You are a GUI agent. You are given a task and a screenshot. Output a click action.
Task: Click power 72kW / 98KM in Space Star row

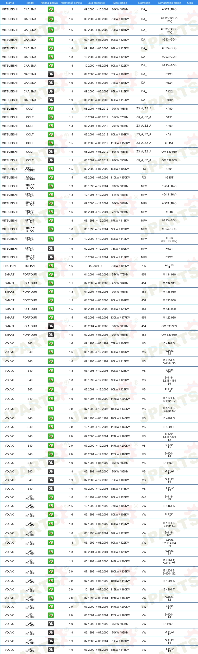click(120, 212)
